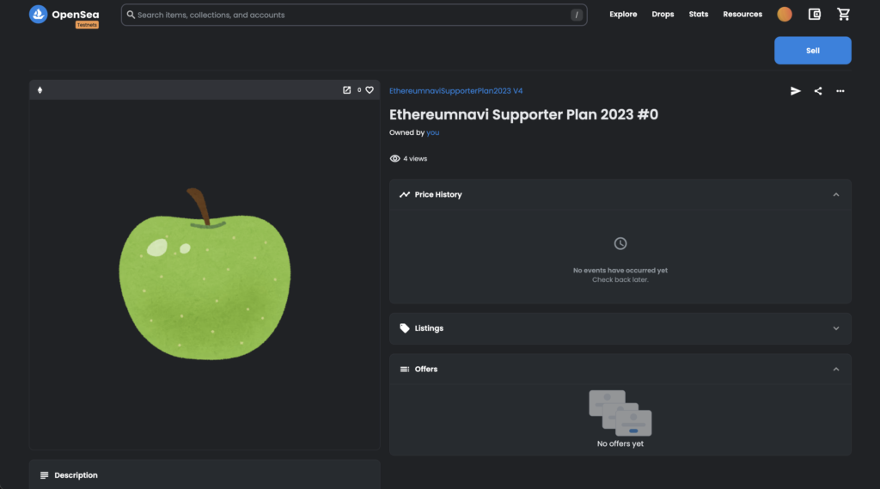Click the green apple NFT image
This screenshot has height=489, width=880.
tap(205, 274)
